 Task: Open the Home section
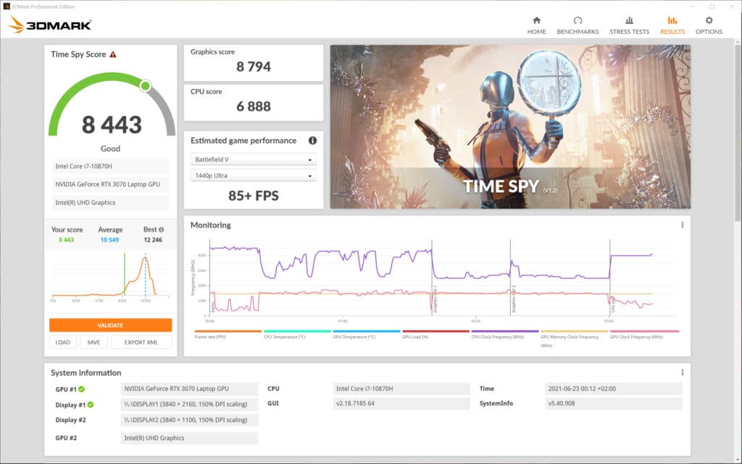click(x=536, y=25)
